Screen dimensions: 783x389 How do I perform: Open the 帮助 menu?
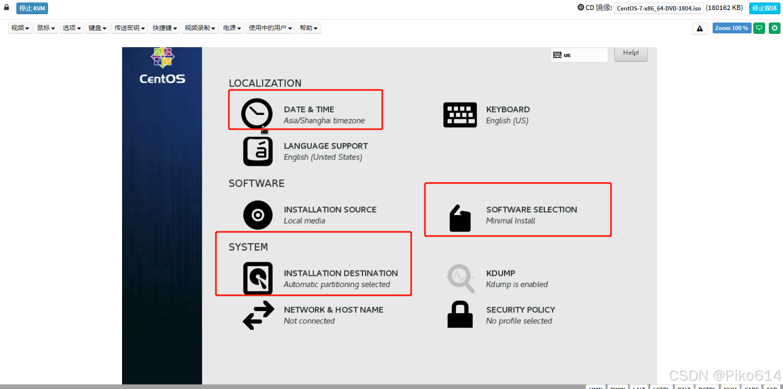[309, 28]
